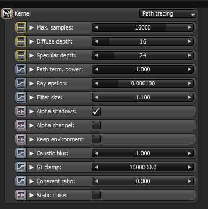Click the pink boolean icon beside Static noise

[x=21, y=195]
